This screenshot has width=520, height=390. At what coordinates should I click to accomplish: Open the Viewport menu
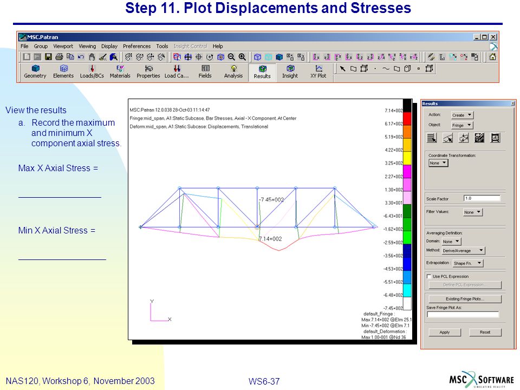pyautogui.click(x=63, y=46)
